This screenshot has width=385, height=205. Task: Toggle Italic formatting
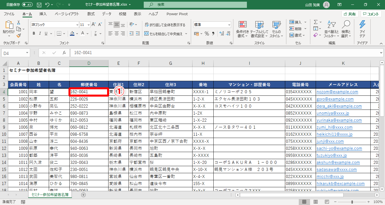pos(40,34)
